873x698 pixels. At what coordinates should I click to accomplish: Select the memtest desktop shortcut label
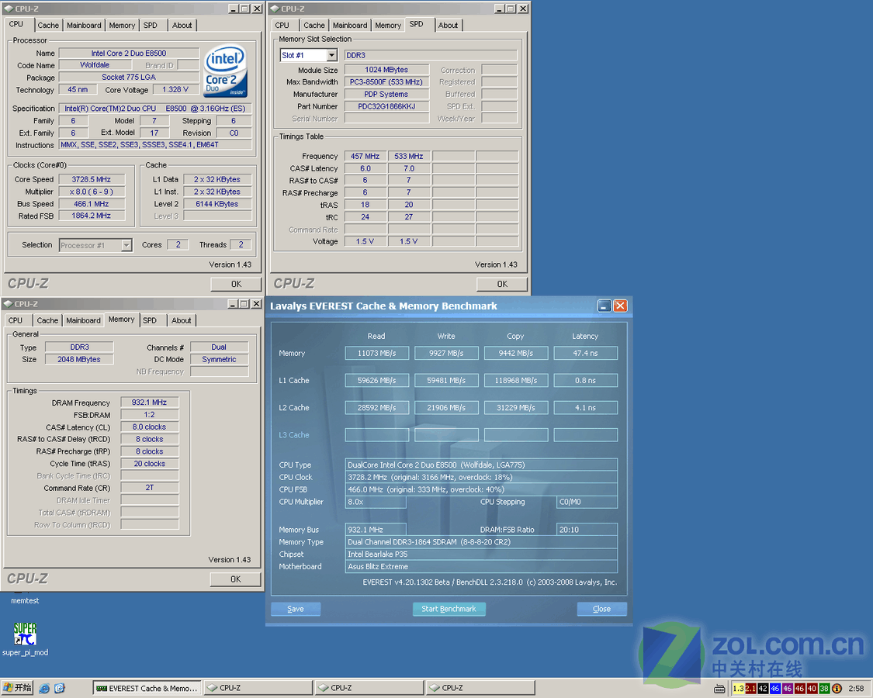pos(25,600)
